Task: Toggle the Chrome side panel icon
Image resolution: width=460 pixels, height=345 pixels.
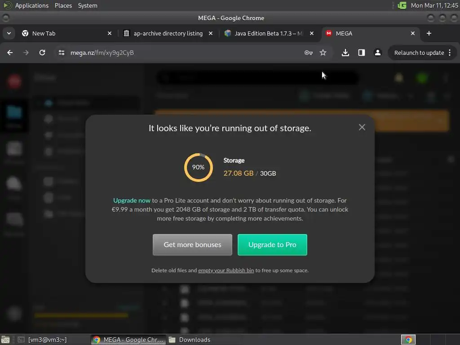Action: tap(362, 53)
